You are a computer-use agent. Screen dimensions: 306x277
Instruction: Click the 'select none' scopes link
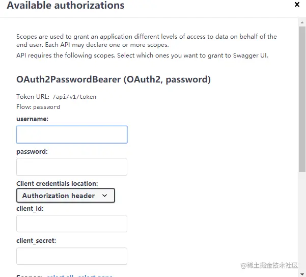pyautogui.click(x=95, y=275)
